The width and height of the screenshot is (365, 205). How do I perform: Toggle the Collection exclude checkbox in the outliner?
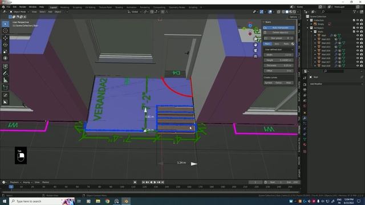[354, 20]
